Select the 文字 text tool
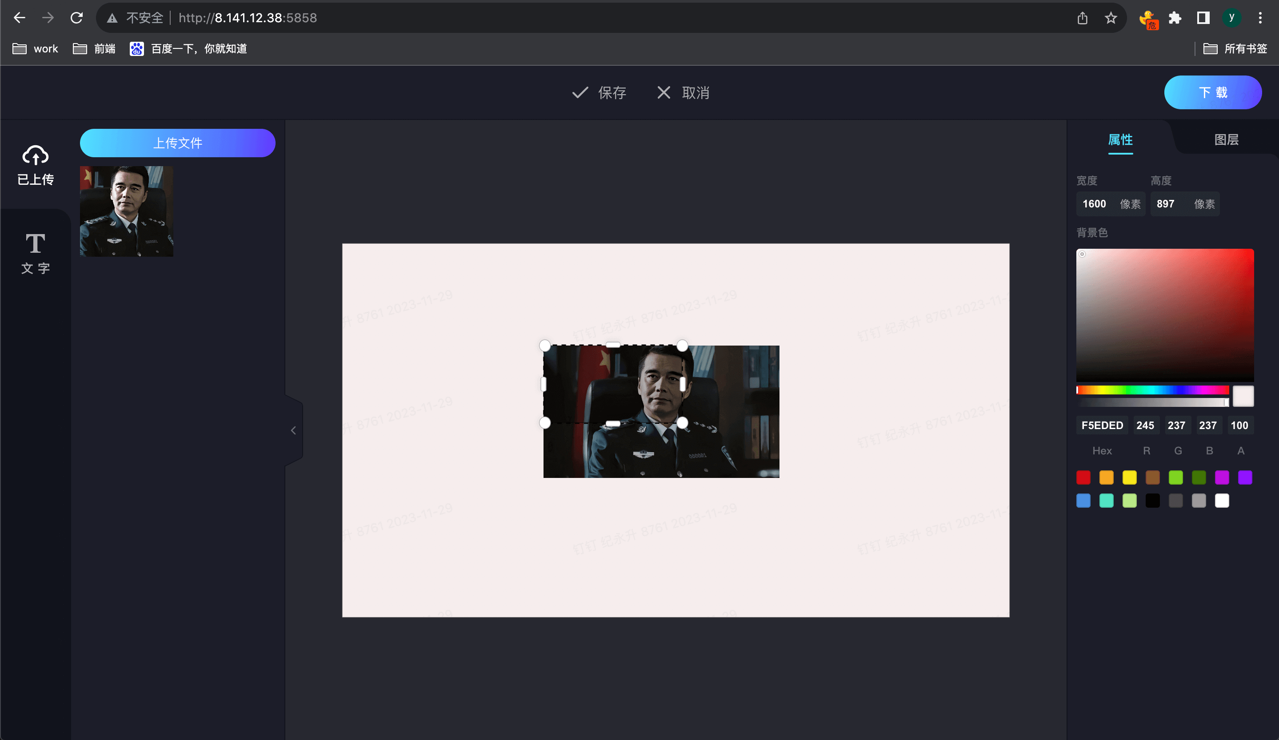 [x=36, y=254]
